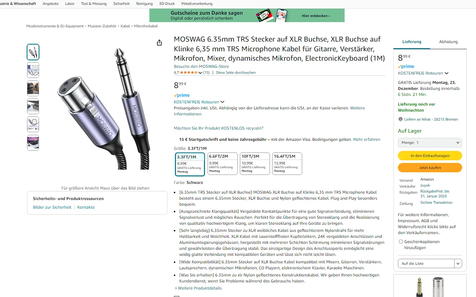The image size is (476, 297).
Task: Select the first cable product thumbnail
Action: coord(33,52)
